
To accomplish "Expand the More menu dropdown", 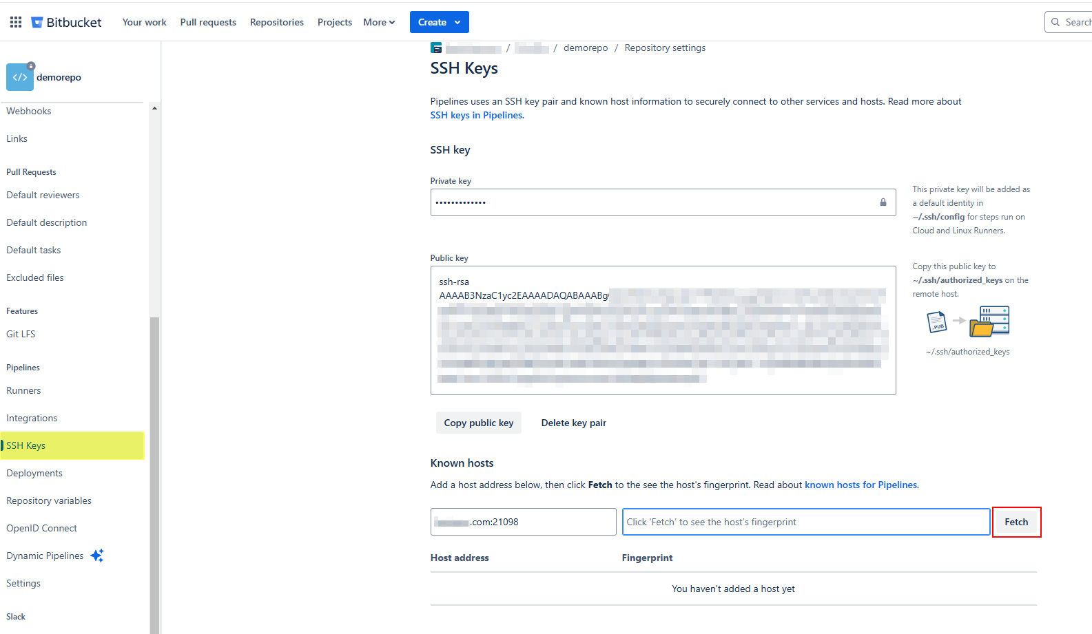I will (x=379, y=22).
